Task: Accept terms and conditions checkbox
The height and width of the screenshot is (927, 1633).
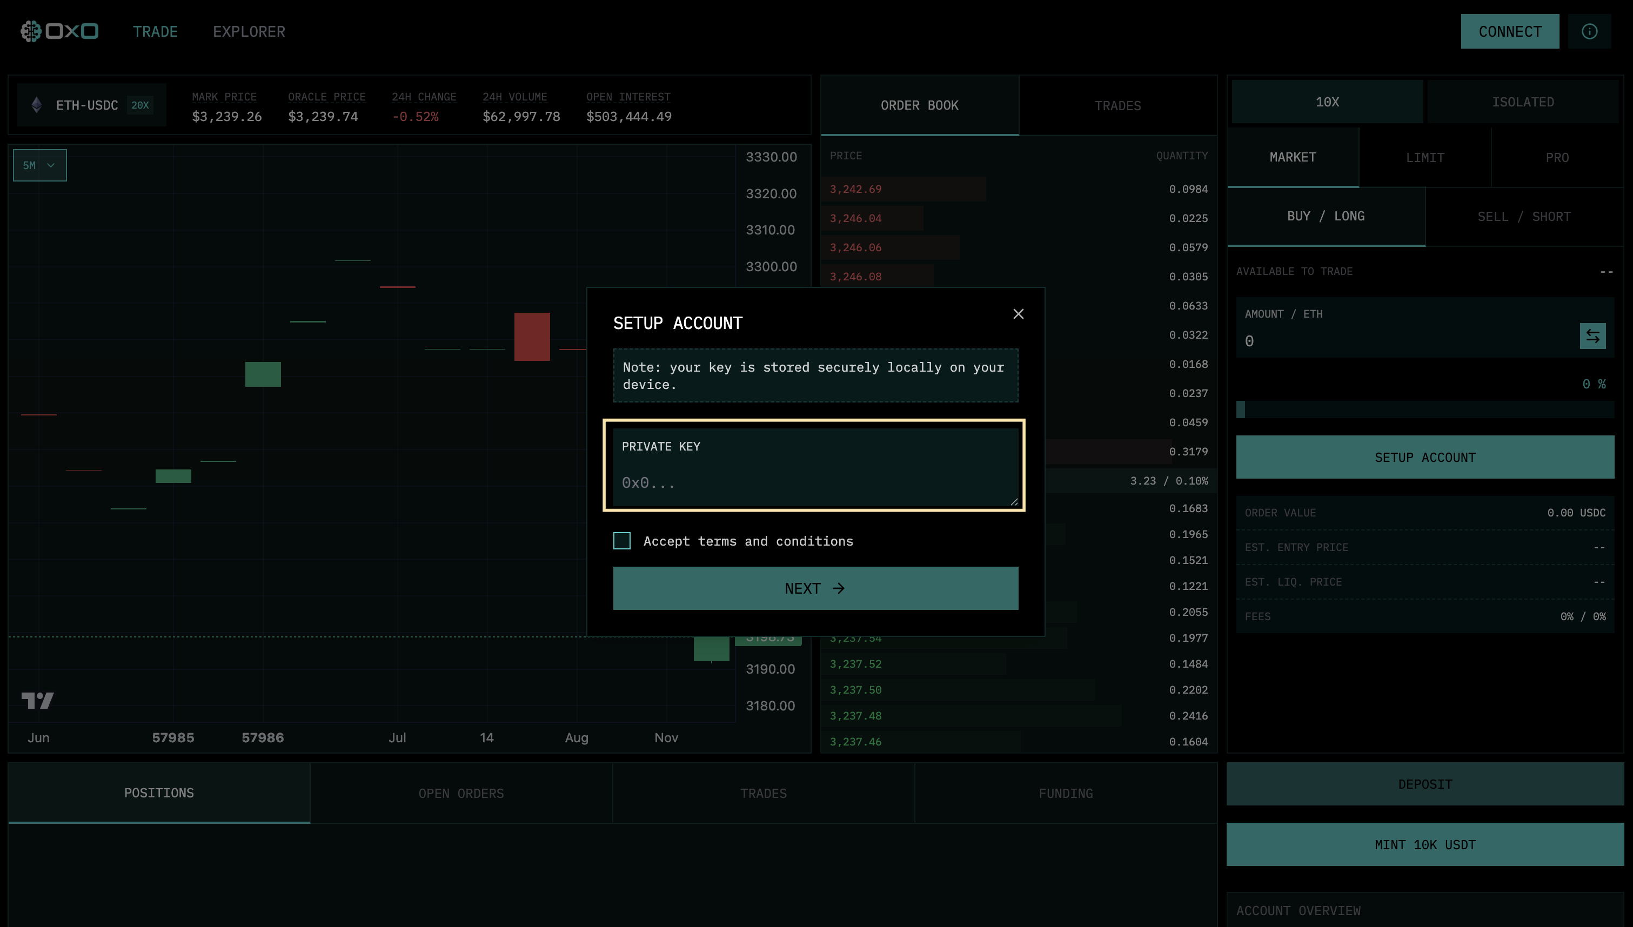Action: coord(622,541)
